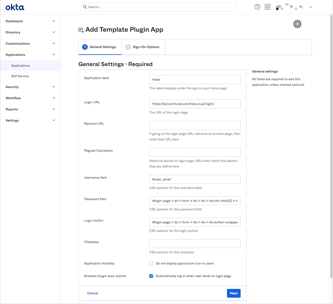Click the step 1 circle badge
Image resolution: width=333 pixels, height=304 pixels.
[85, 47]
